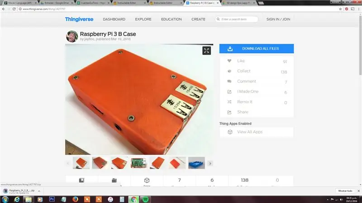
Task: Switch to the first Instructable Editor tab
Action: coord(129,3)
